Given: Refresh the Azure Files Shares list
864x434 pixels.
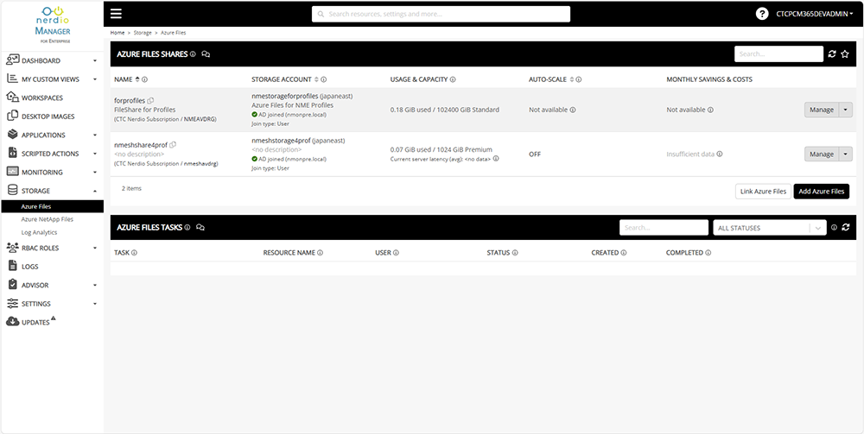Looking at the screenshot, I should (x=832, y=53).
